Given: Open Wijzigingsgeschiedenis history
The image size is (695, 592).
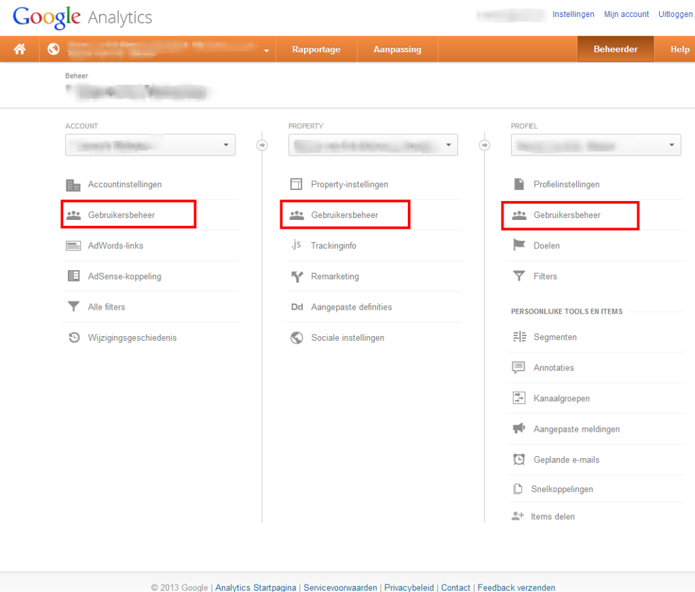Looking at the screenshot, I should pos(132,337).
